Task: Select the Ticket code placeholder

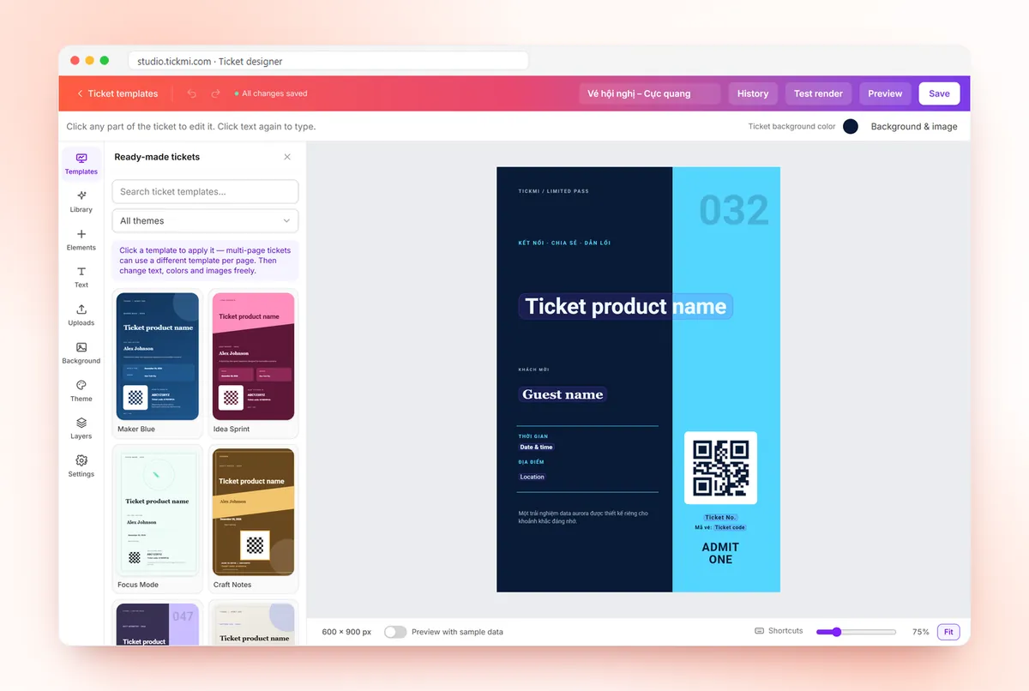Action: tap(730, 528)
